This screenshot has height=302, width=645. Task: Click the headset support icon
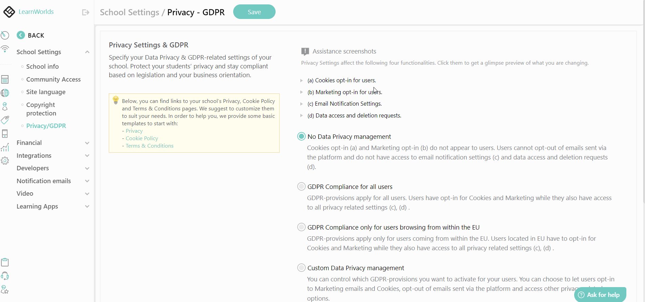(x=5, y=276)
